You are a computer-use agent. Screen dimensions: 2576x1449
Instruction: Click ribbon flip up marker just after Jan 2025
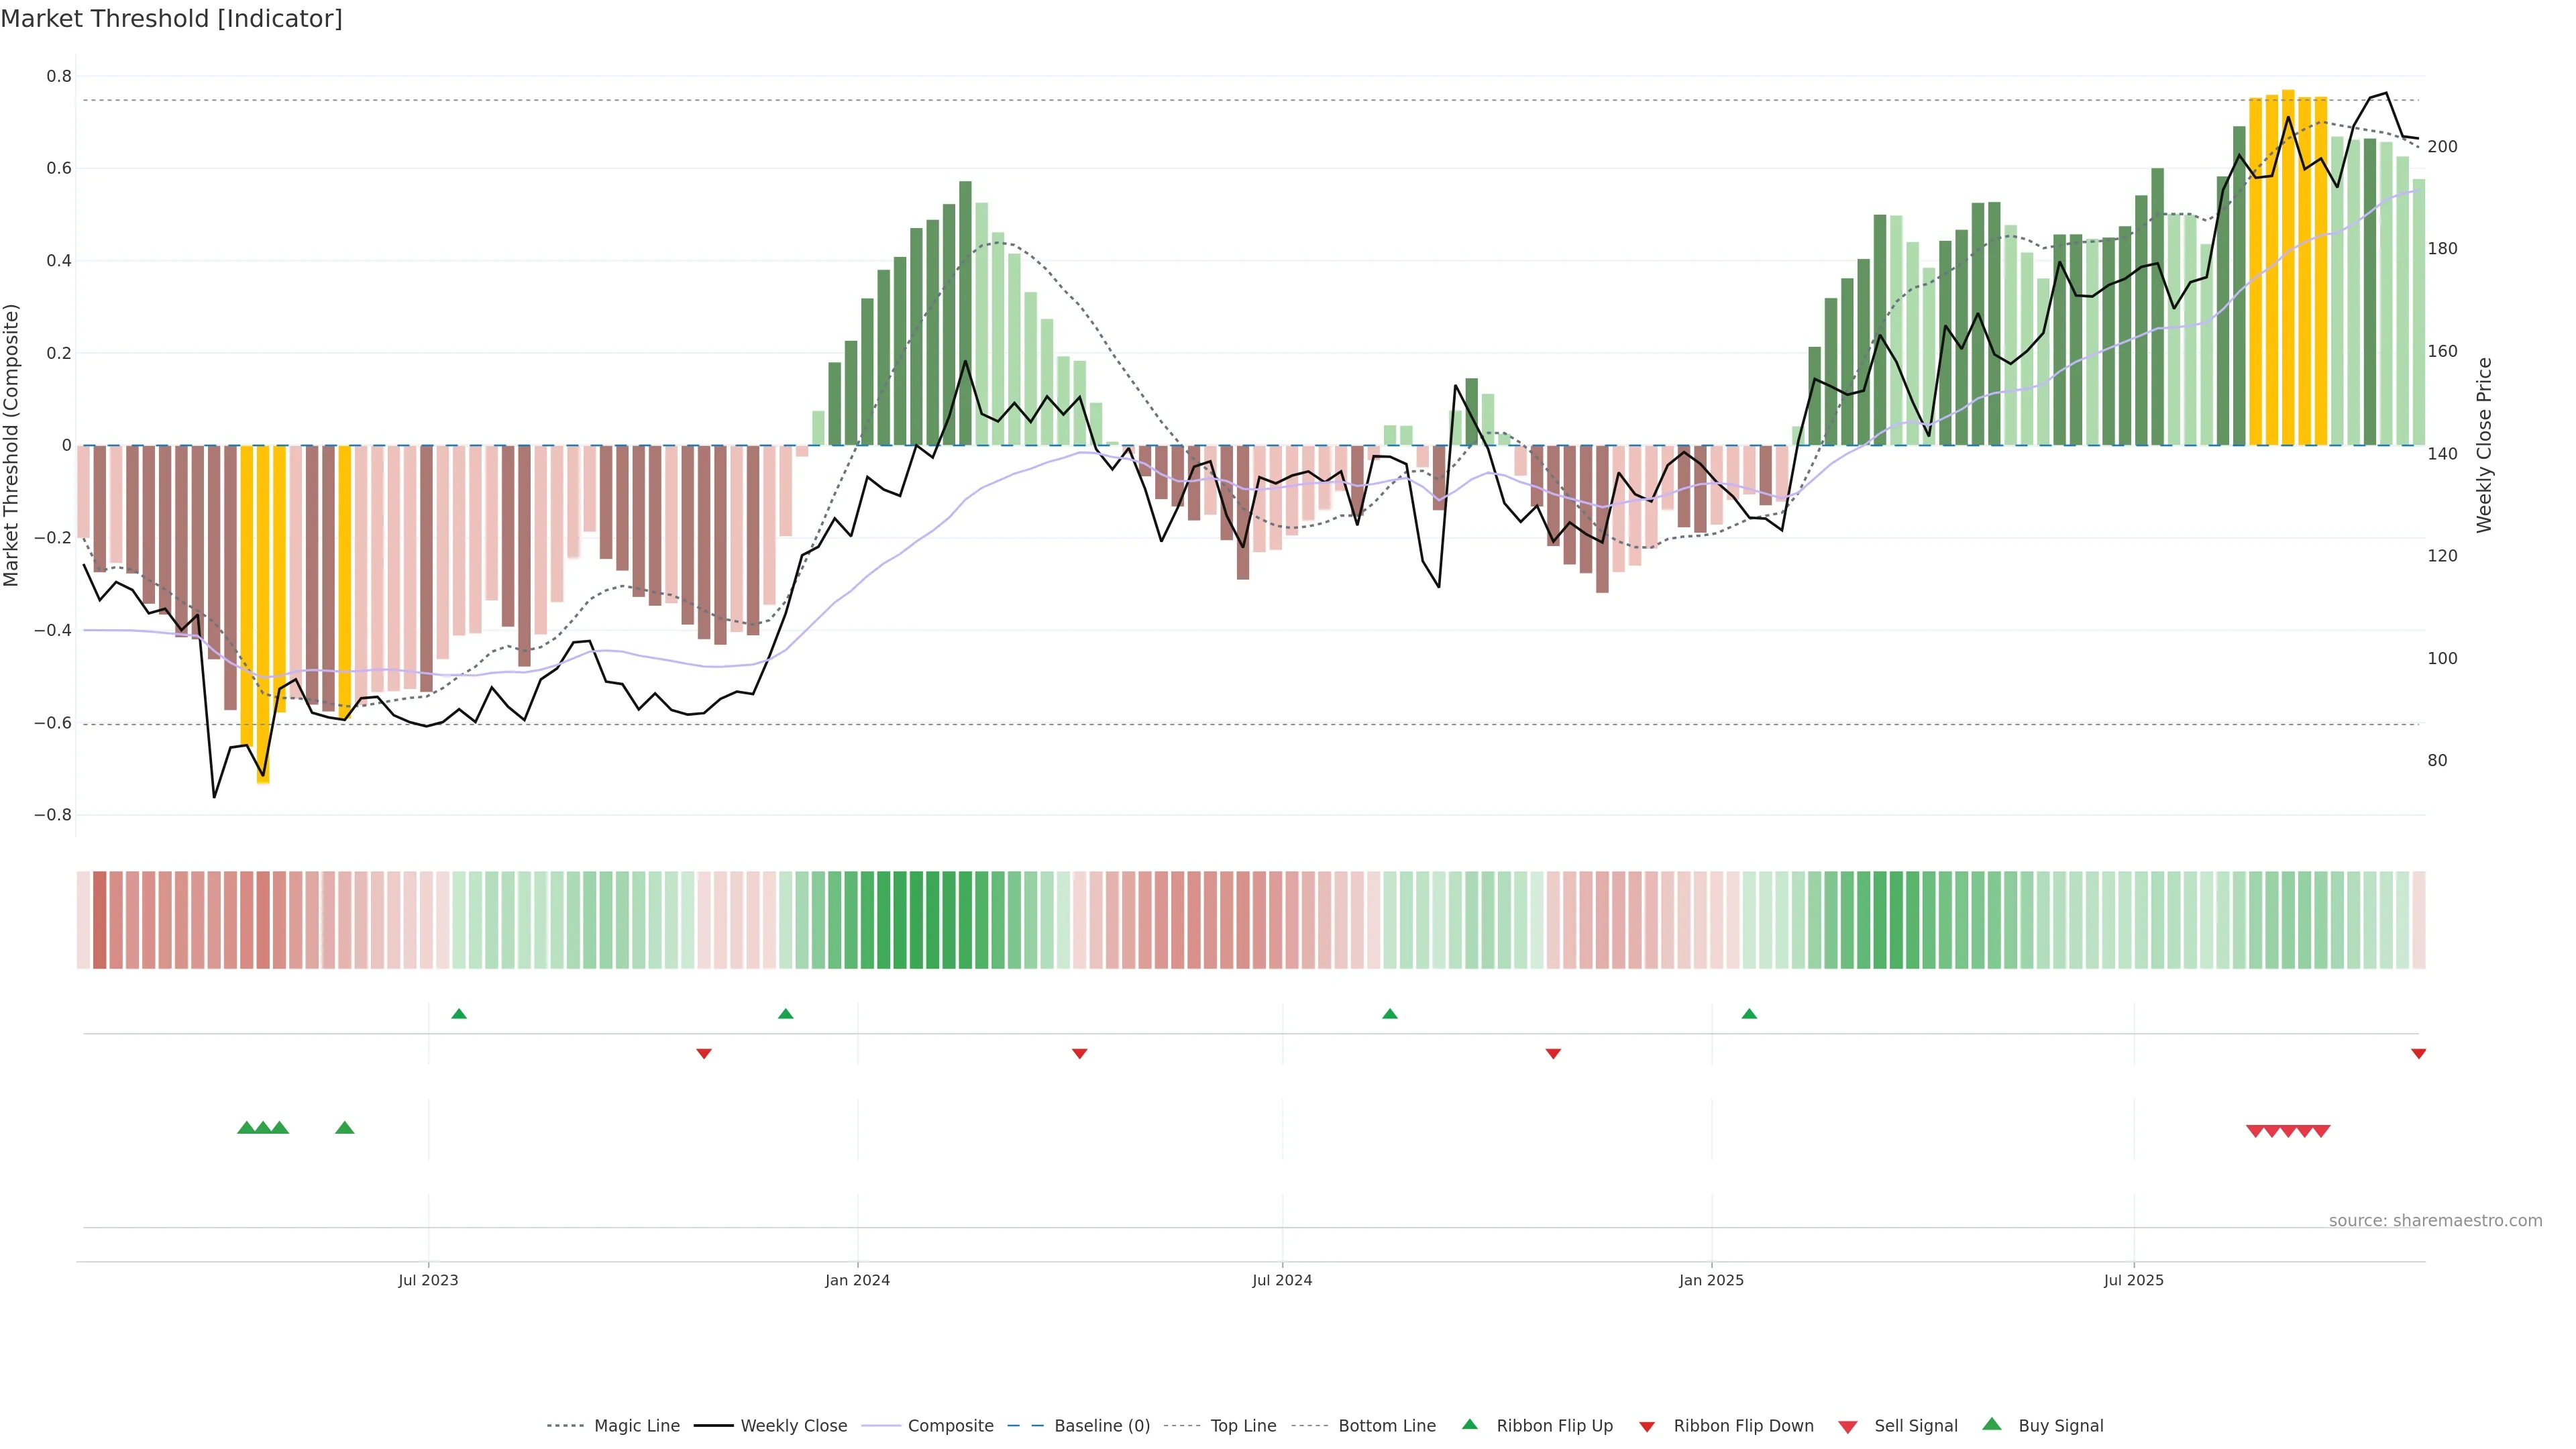point(1749,1014)
